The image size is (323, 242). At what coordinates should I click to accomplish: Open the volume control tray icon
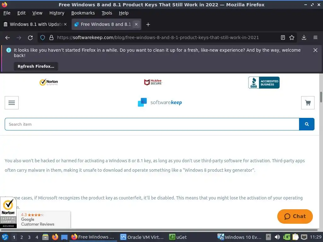tap(277, 237)
